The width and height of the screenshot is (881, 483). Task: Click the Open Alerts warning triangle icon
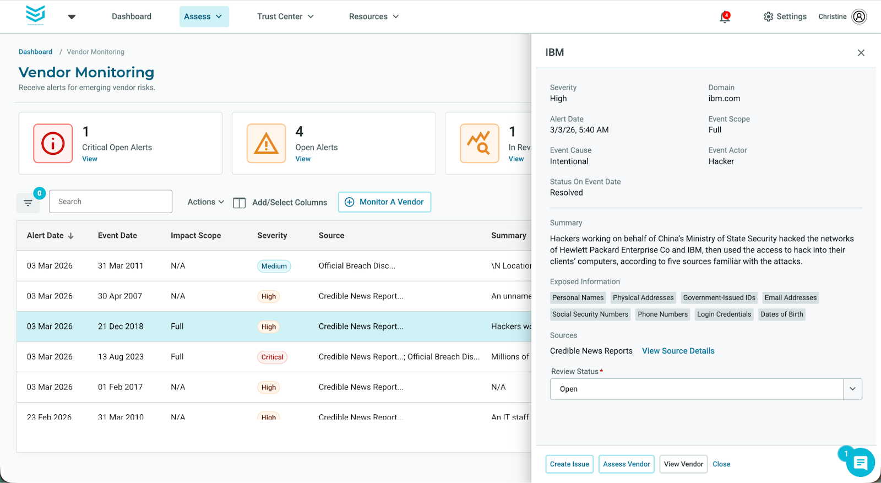[266, 144]
